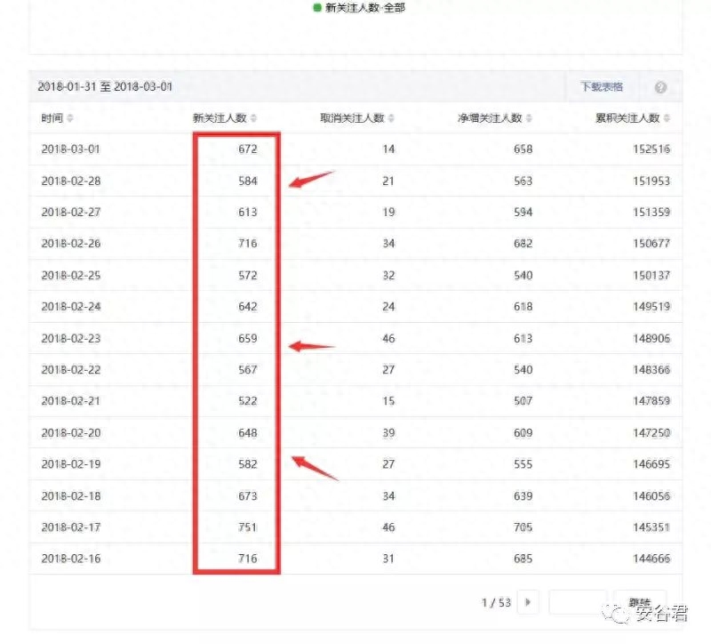The width and height of the screenshot is (711, 644).
Task: Open the question mark help icon
Action: [x=660, y=87]
